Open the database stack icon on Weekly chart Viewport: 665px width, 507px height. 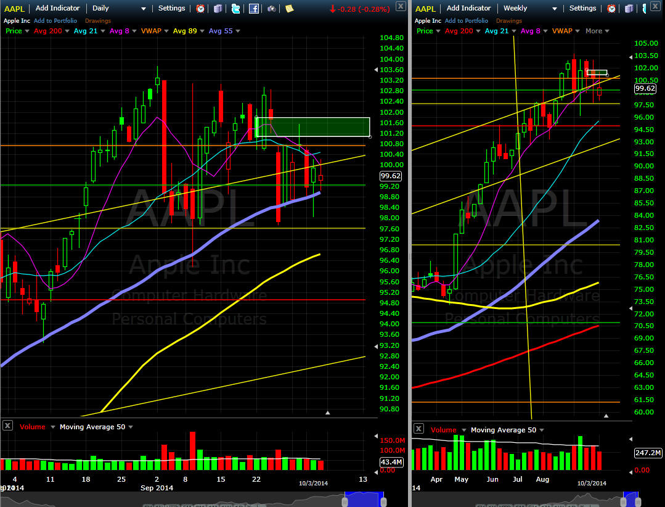(629, 9)
